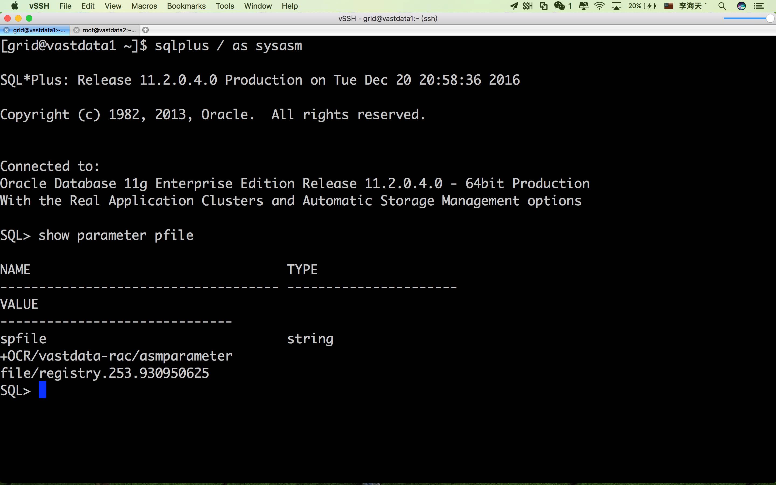Image resolution: width=776 pixels, height=485 pixels.
Task: Open the 李海天 user account menu
Action: 693,6
